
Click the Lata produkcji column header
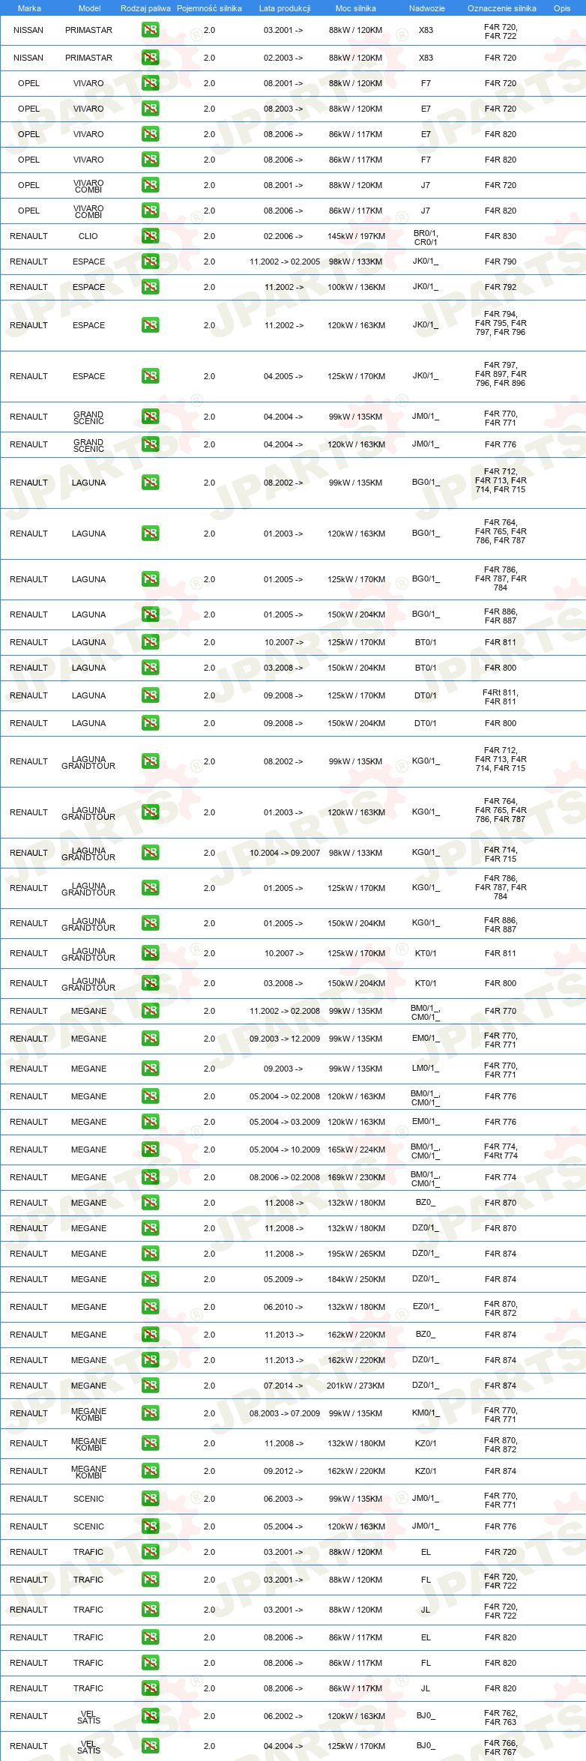285,8
